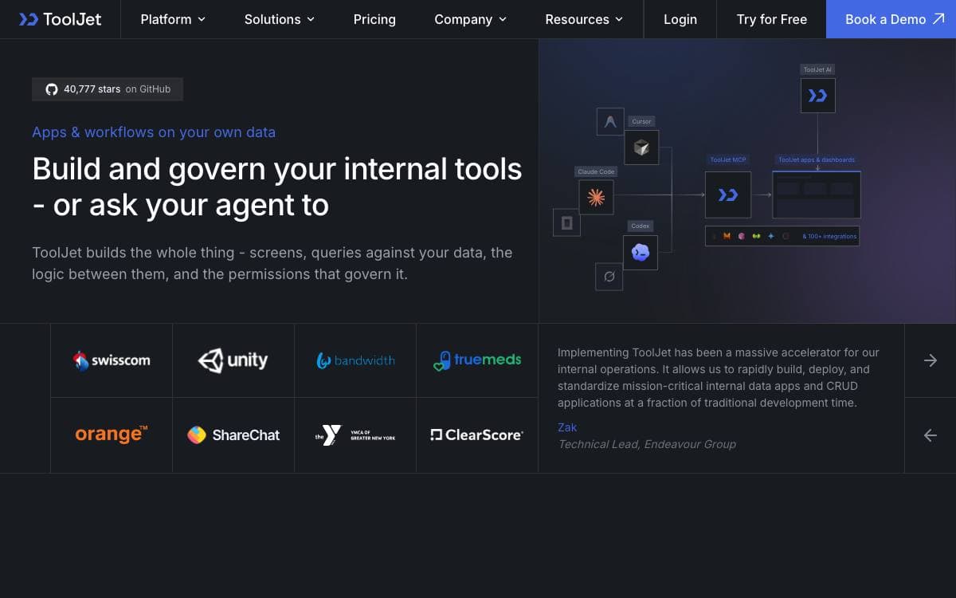This screenshot has height=598, width=956.
Task: Click 'Technical Lead, Endeavour Group' text
Action: [647, 444]
